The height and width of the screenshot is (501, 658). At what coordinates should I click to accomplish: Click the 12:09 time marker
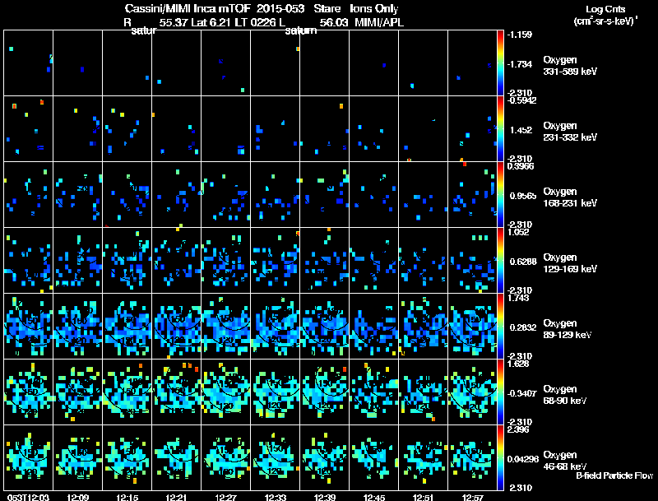click(77, 498)
